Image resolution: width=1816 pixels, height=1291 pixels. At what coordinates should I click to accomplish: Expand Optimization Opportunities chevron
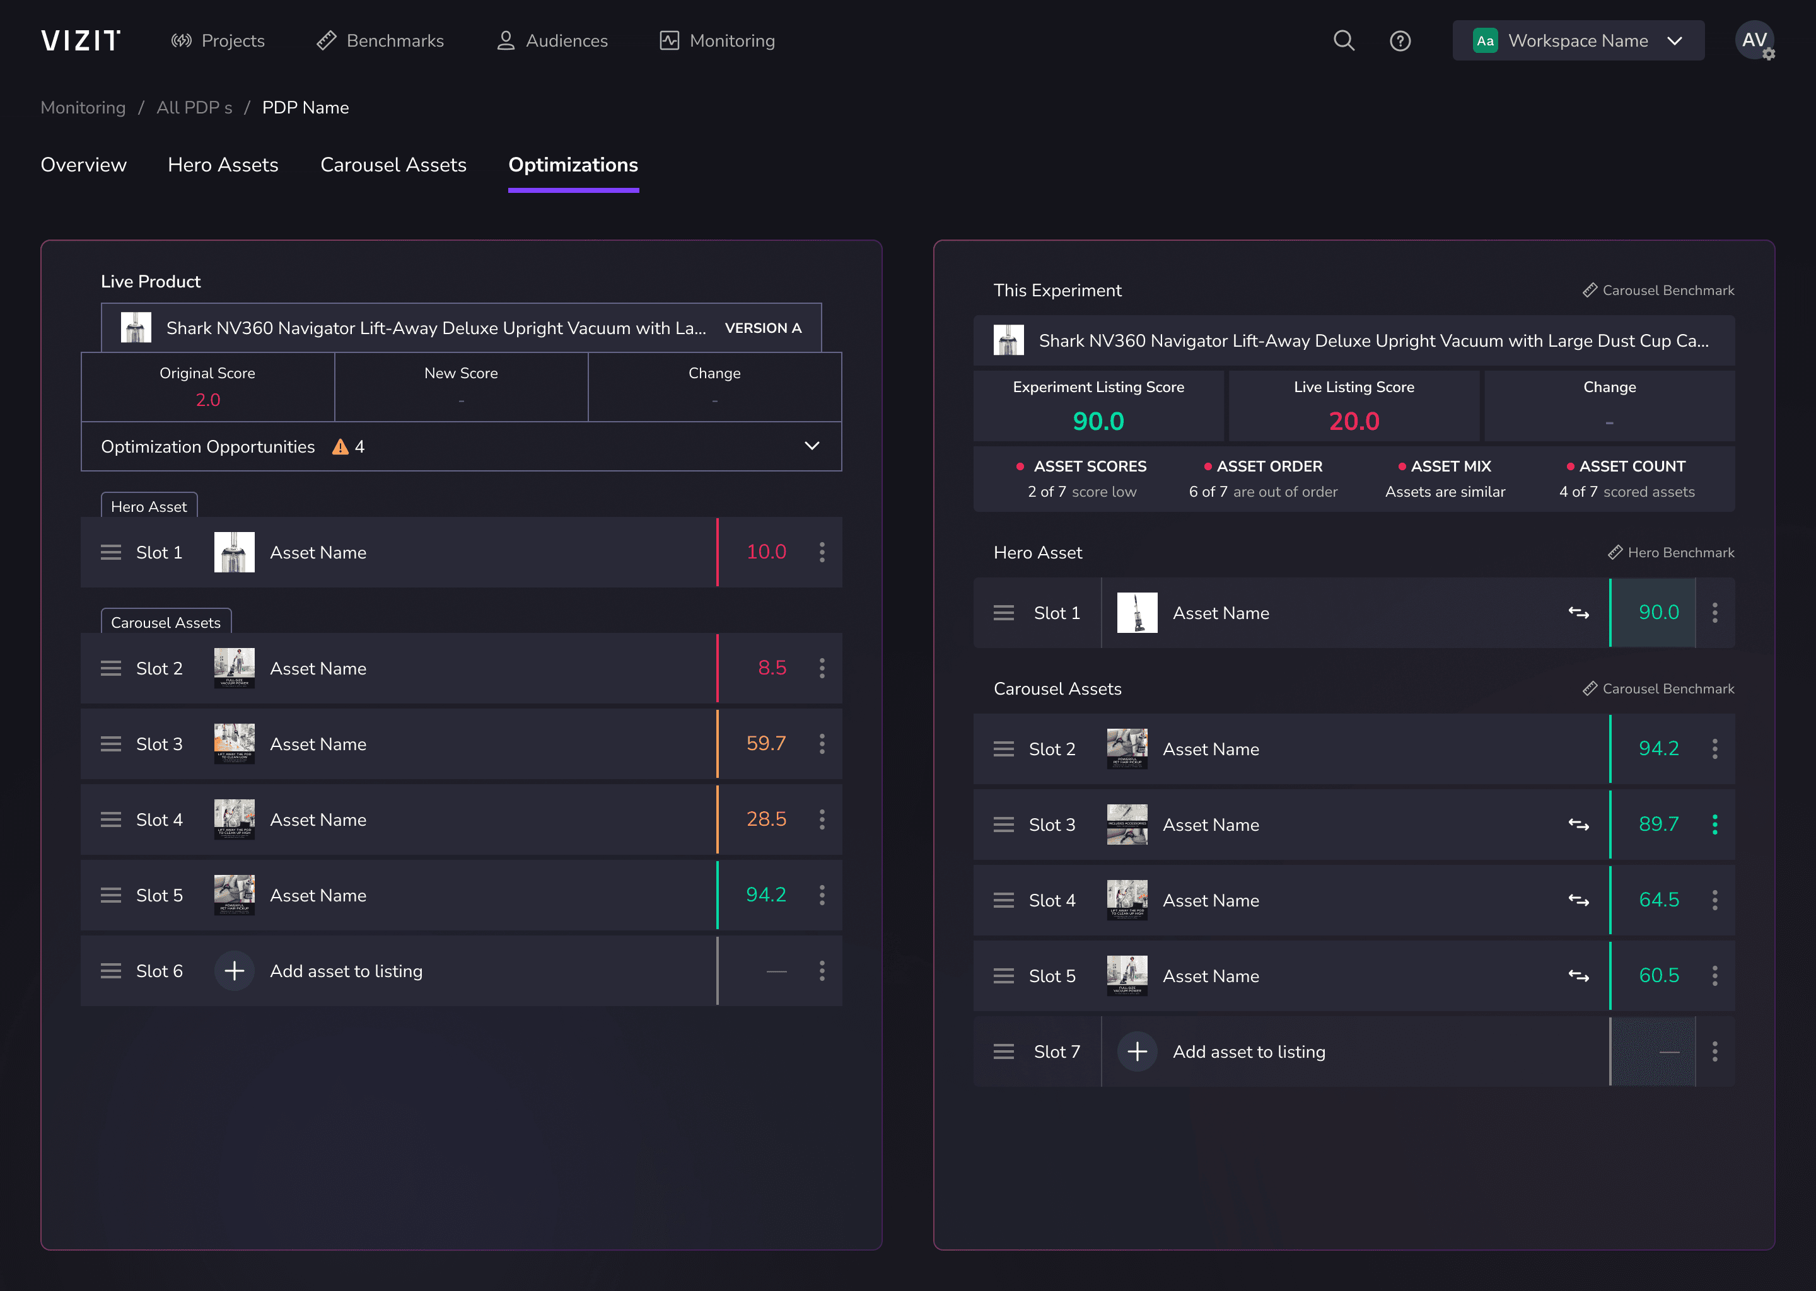(x=812, y=446)
